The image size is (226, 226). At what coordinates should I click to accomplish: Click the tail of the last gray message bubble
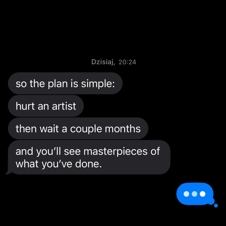[7, 172]
